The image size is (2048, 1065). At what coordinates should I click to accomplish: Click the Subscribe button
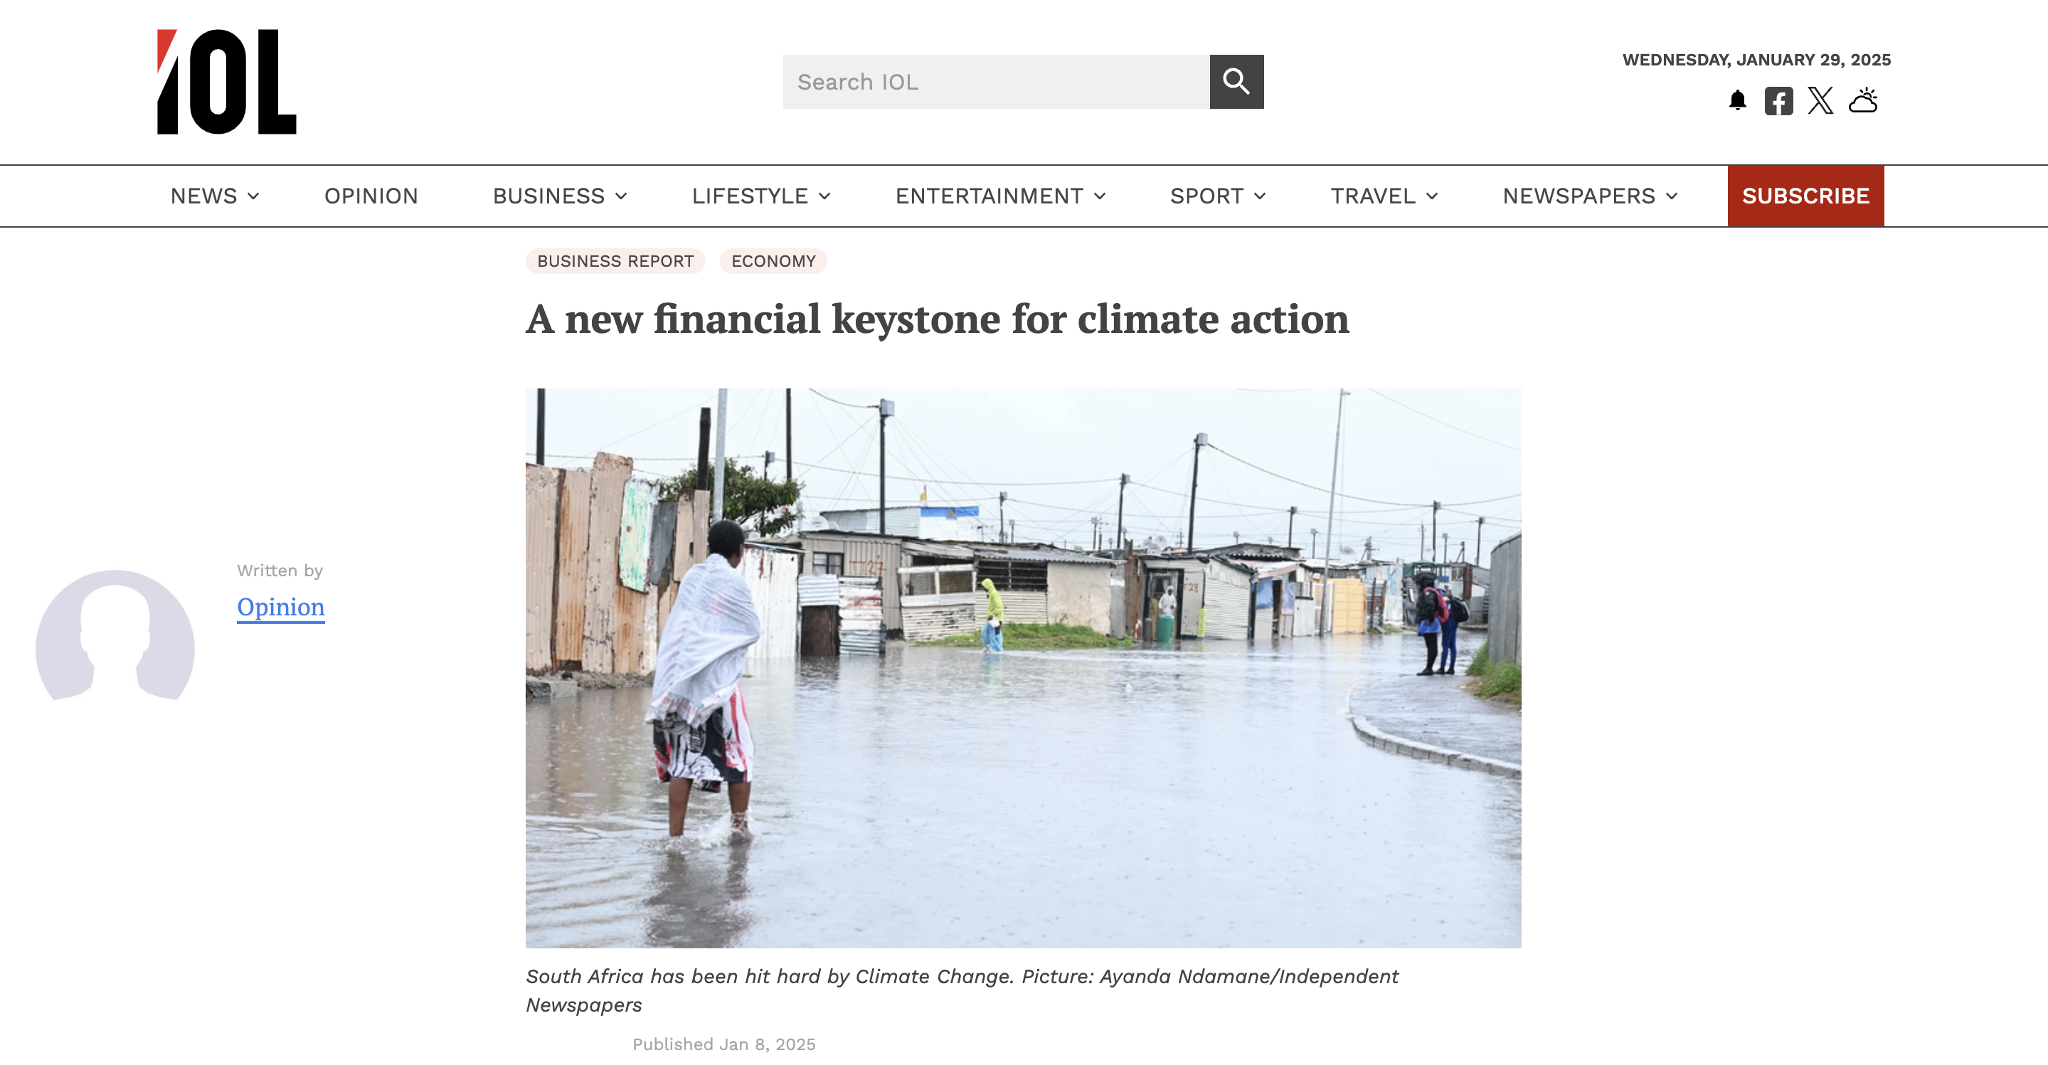coord(1805,196)
